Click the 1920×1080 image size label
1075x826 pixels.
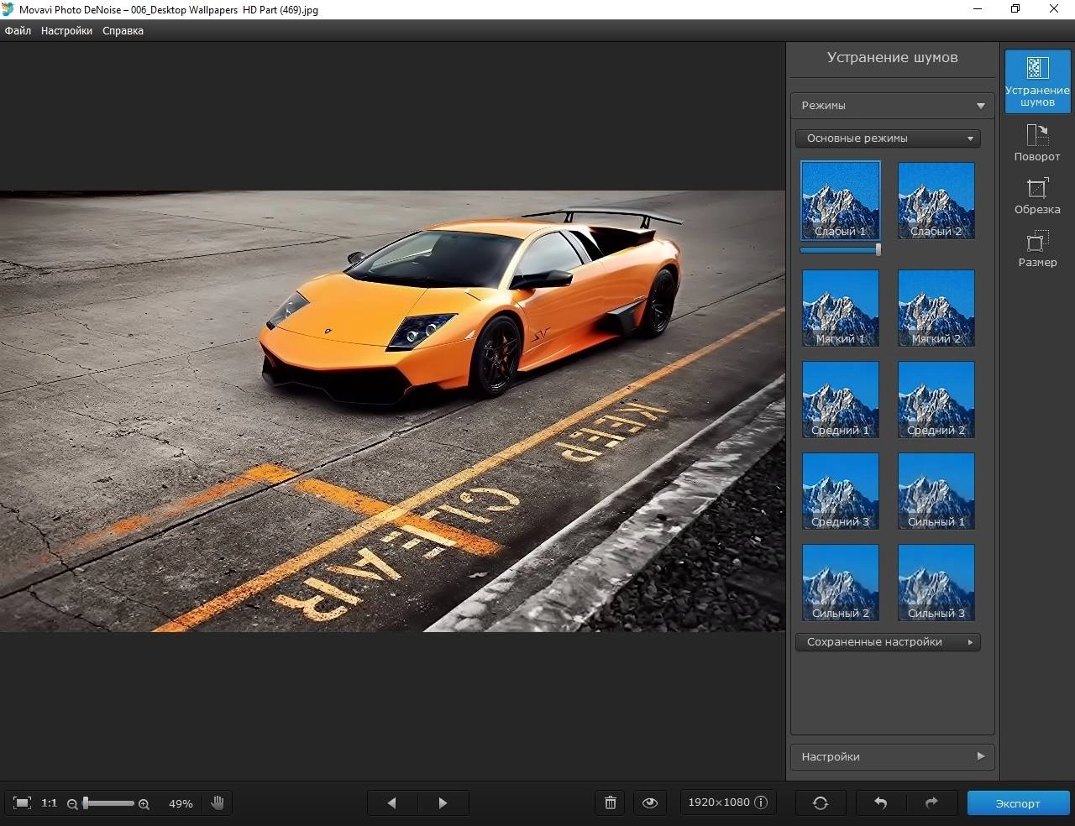719,802
